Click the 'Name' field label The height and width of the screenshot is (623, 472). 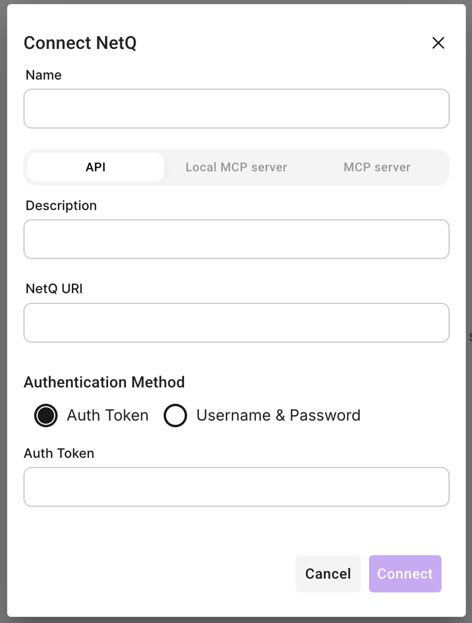(x=44, y=75)
